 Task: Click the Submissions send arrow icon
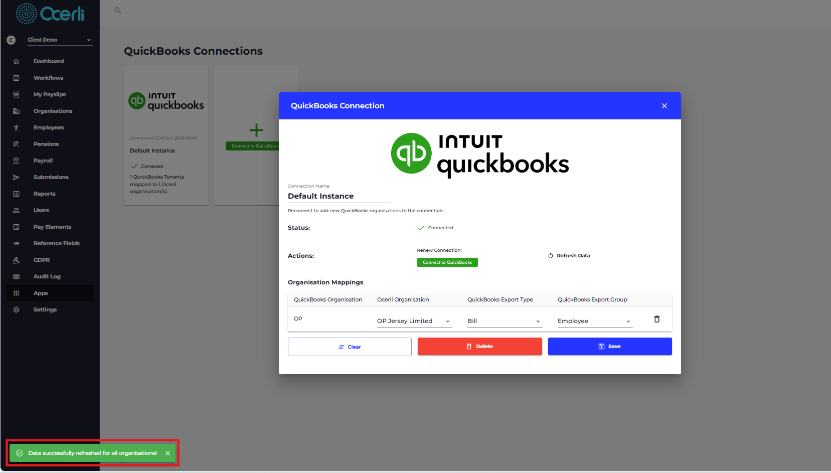[16, 177]
